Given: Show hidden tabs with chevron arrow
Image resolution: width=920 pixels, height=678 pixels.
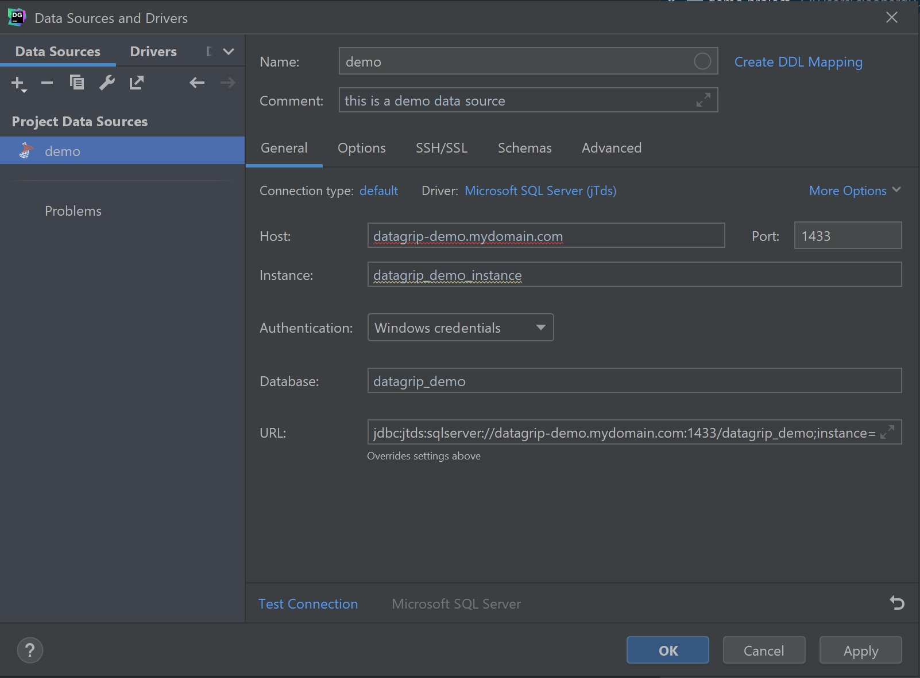Looking at the screenshot, I should (x=229, y=52).
